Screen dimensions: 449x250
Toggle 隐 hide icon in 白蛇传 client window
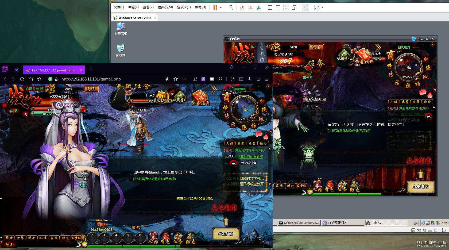(x=408, y=85)
